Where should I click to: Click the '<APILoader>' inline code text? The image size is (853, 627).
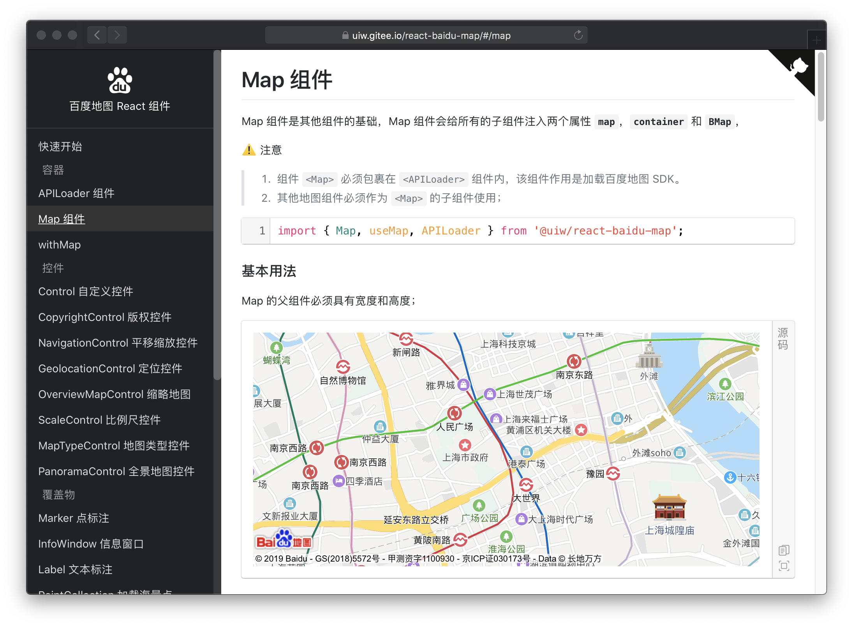tap(434, 180)
